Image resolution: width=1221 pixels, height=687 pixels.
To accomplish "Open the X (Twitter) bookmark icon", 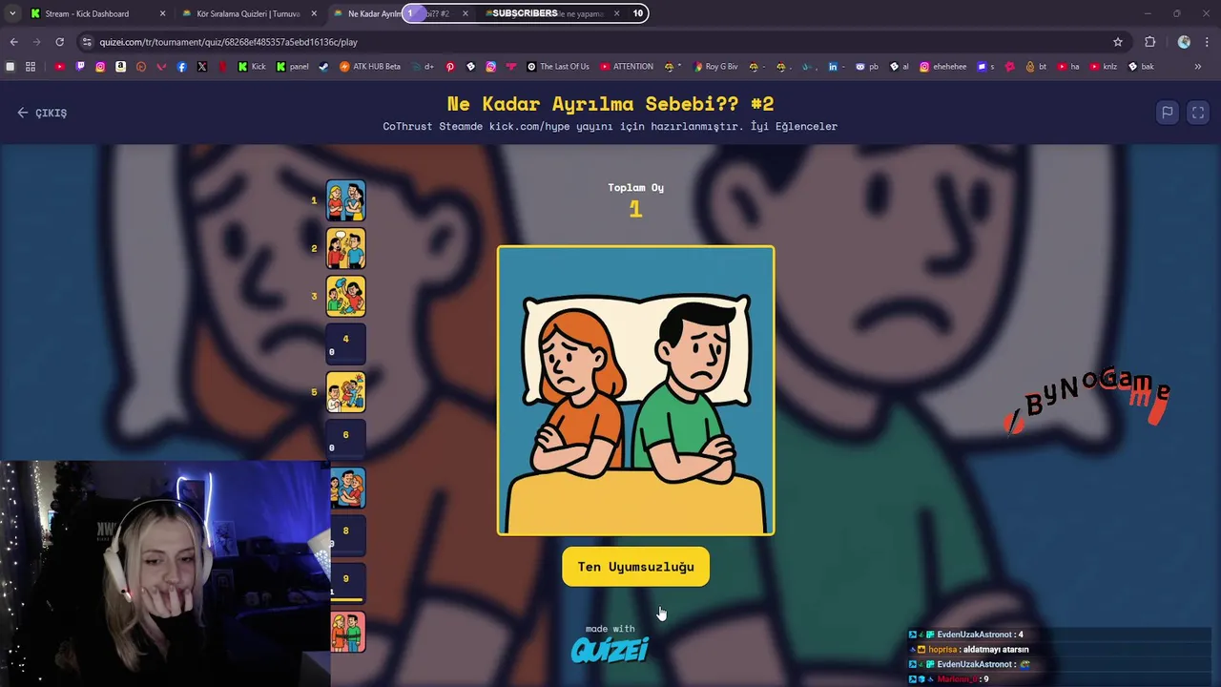I will [x=202, y=67].
